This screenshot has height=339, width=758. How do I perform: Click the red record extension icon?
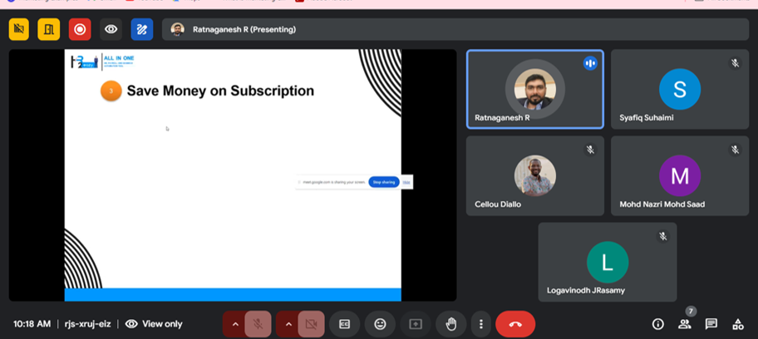(80, 29)
